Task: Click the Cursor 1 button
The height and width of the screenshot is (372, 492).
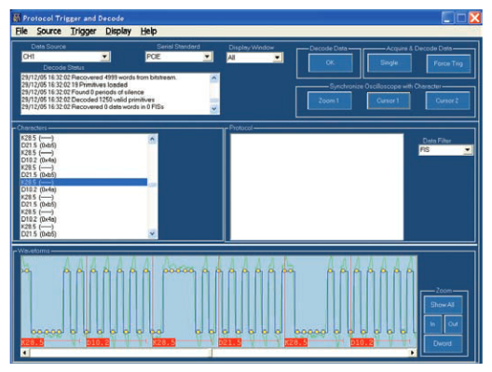Action: [x=389, y=101]
